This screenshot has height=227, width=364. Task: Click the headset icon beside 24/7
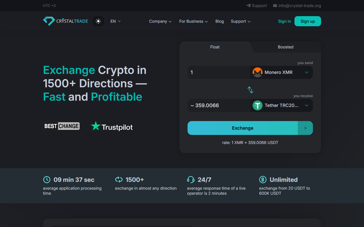point(191,180)
